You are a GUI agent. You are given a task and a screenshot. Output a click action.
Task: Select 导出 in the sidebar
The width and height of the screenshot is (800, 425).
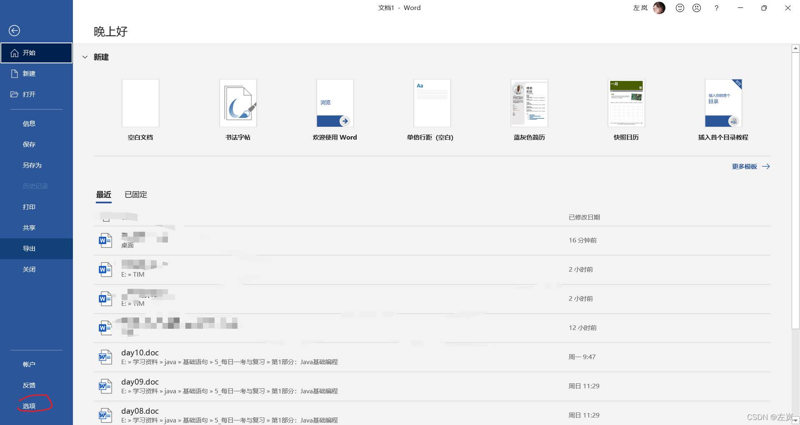(36, 249)
